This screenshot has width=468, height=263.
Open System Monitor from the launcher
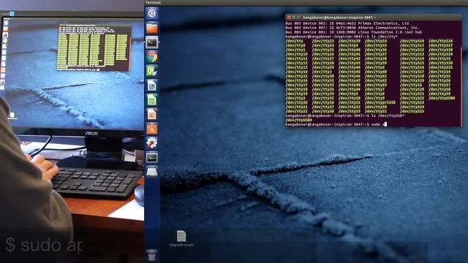pyautogui.click(x=152, y=158)
